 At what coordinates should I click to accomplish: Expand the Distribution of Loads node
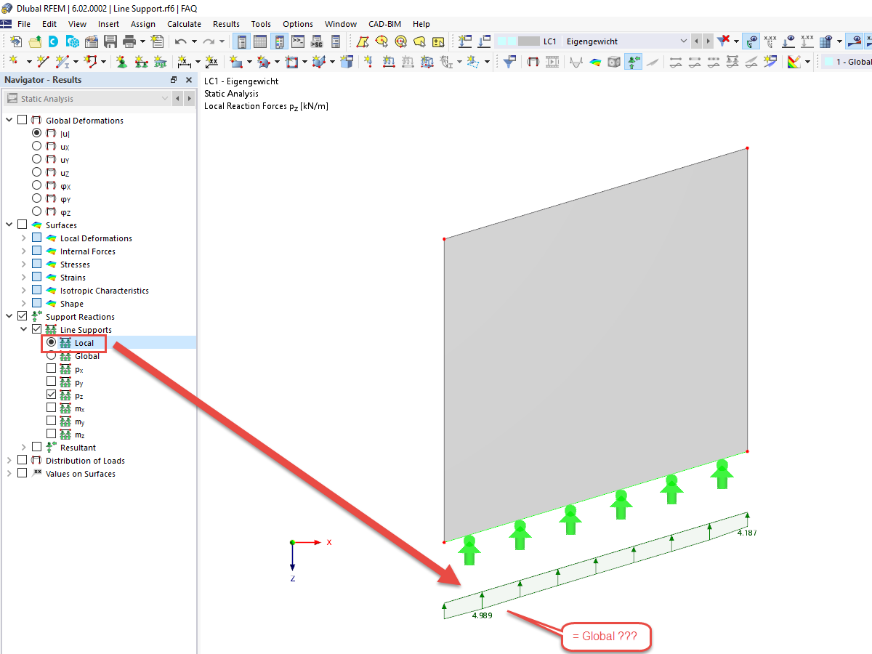9,460
